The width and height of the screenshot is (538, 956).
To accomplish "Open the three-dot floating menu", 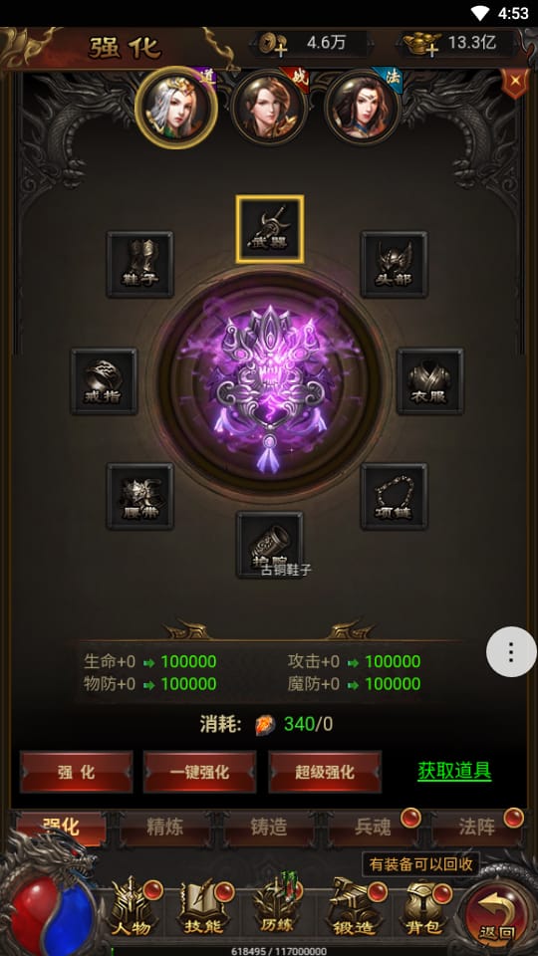I will (511, 651).
